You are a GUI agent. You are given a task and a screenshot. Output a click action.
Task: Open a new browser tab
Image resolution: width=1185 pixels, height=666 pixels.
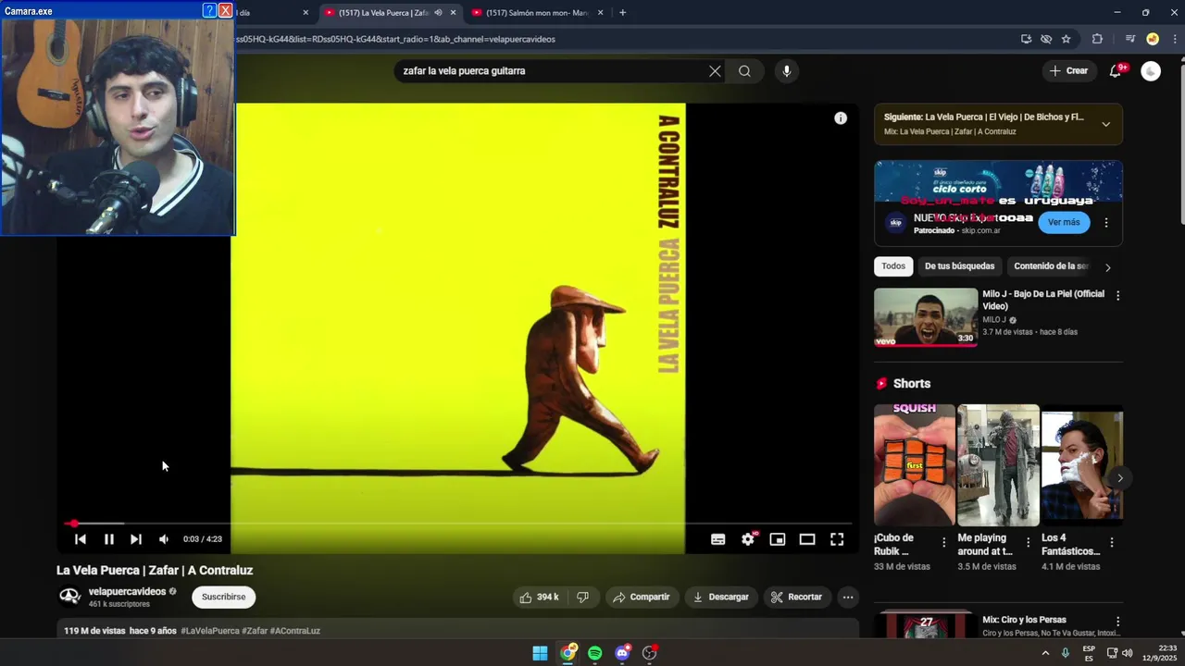tap(622, 13)
